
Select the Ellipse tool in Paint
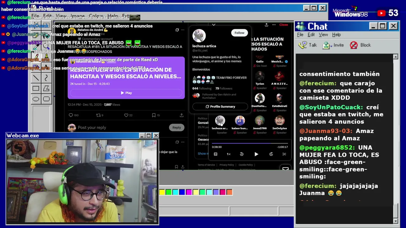point(36,99)
